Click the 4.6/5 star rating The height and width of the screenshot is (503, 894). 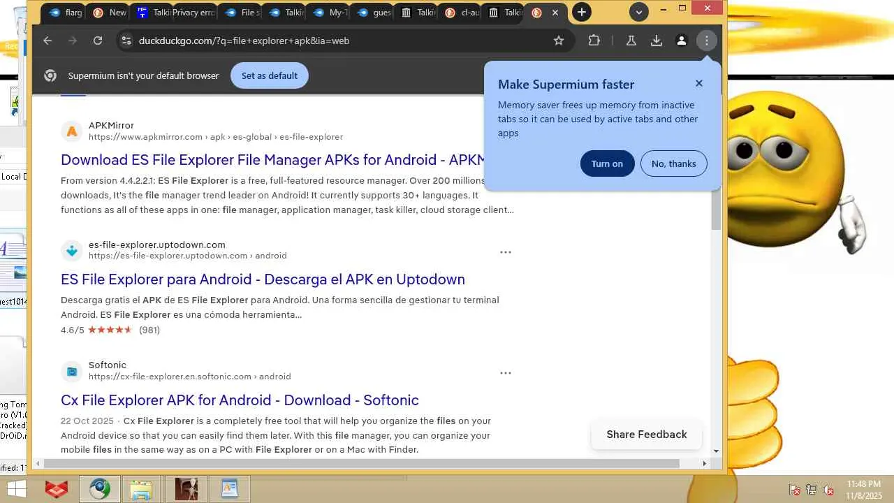point(96,330)
